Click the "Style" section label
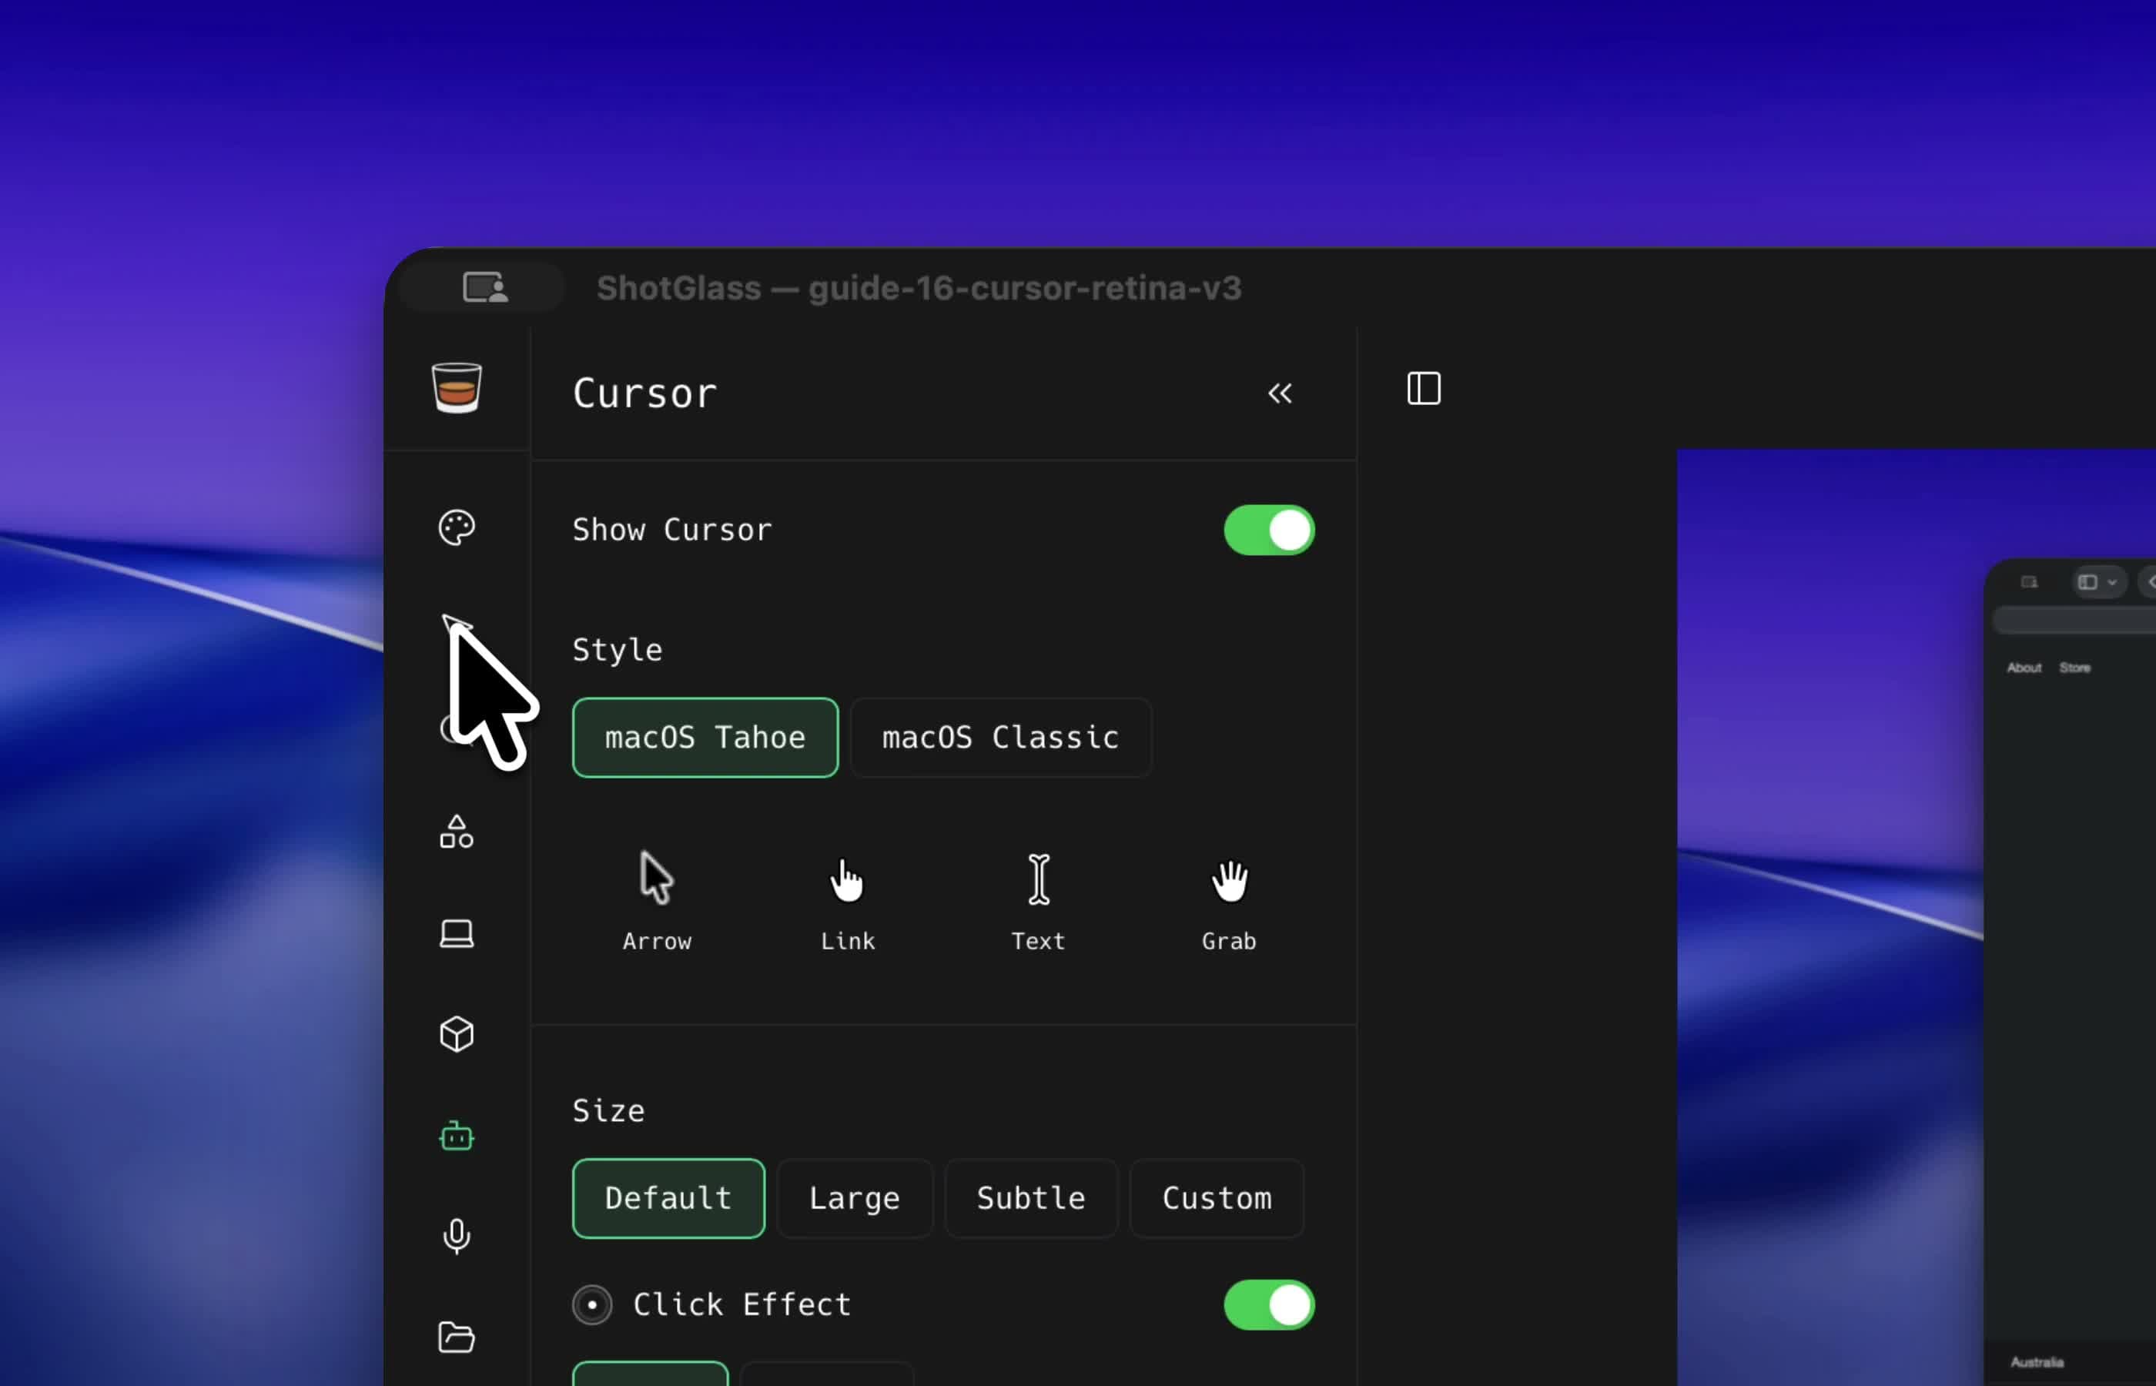Image resolution: width=2156 pixels, height=1386 pixels. 618,650
